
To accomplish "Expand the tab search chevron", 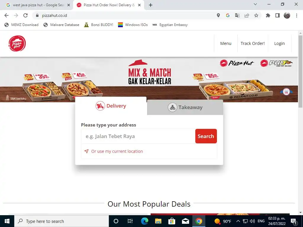I will [255, 4].
